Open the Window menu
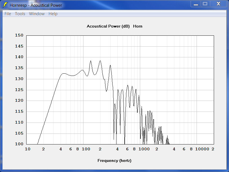Viewport: 229px width, 172px height. click(37, 14)
